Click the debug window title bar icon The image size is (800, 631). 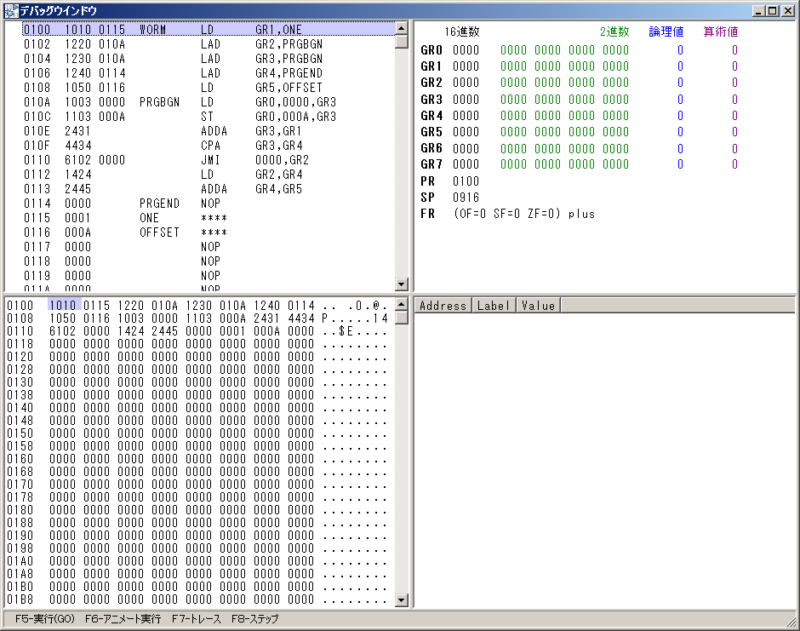tap(11, 11)
